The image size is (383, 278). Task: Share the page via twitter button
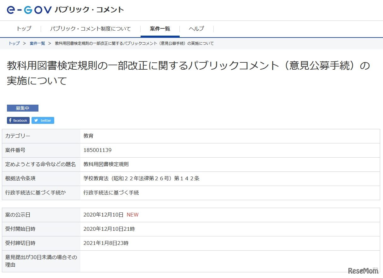[43, 120]
